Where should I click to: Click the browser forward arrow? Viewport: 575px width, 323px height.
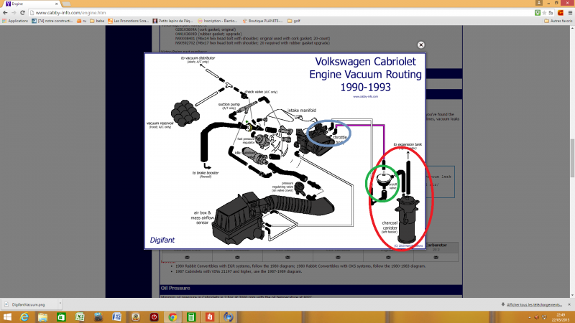14,12
